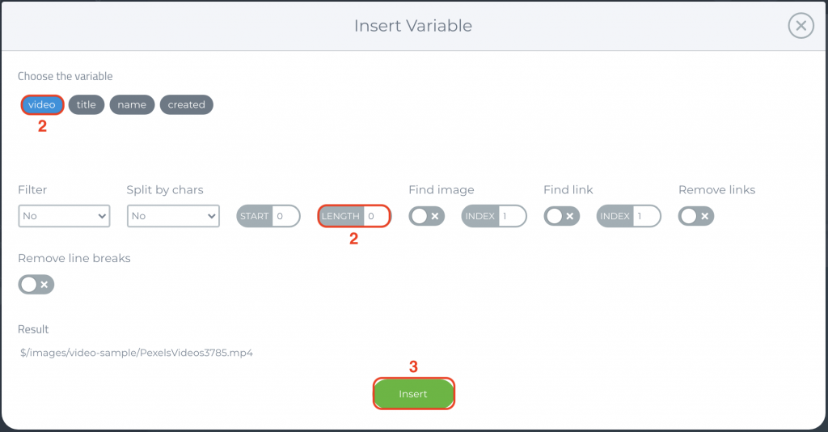
Task: Click the Result path text
Action: (x=137, y=353)
